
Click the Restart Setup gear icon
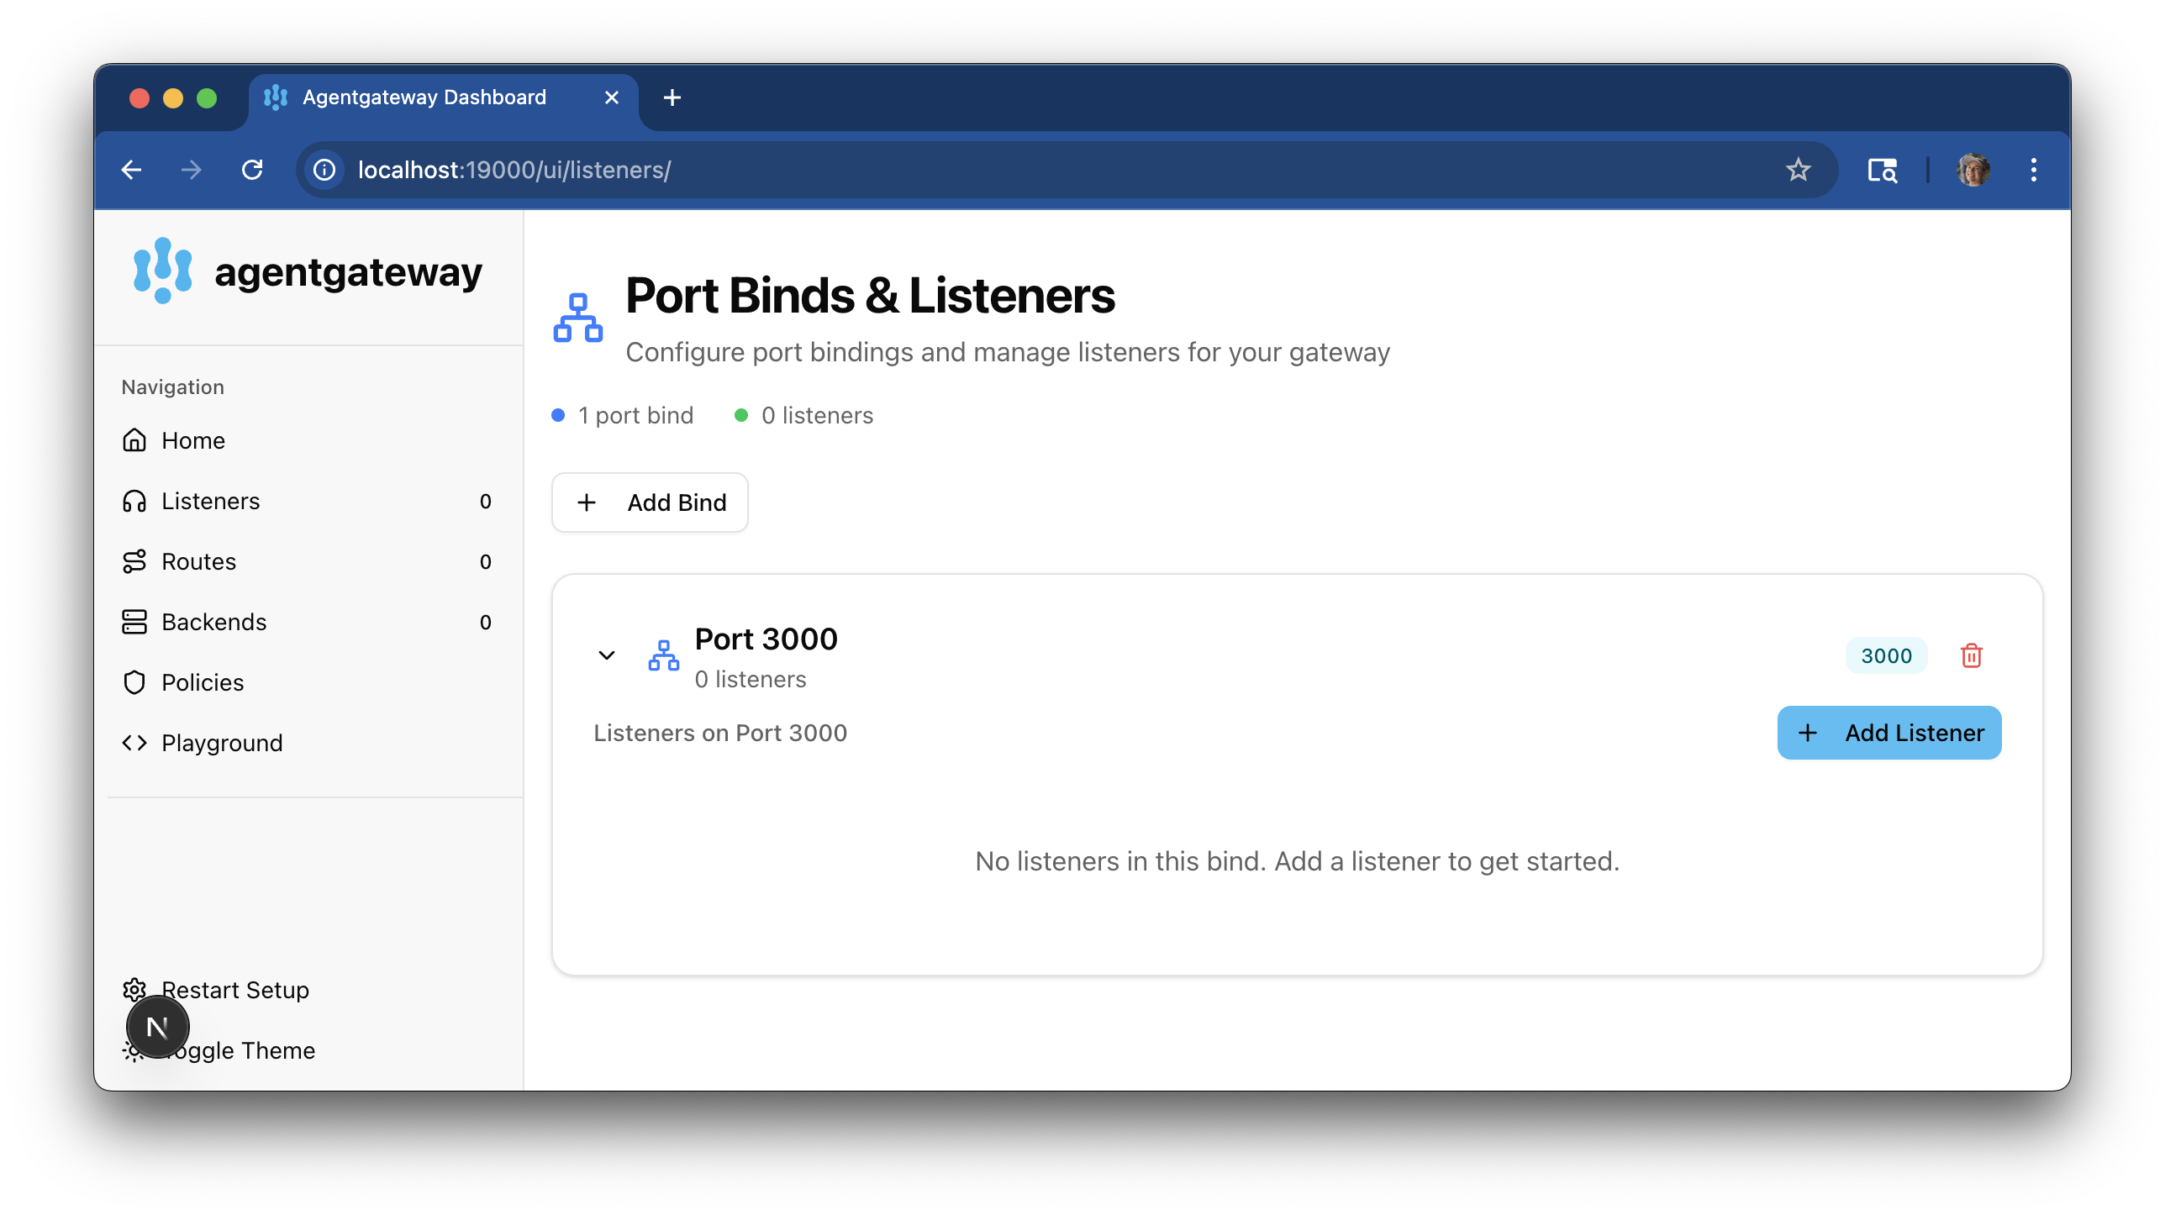134,989
